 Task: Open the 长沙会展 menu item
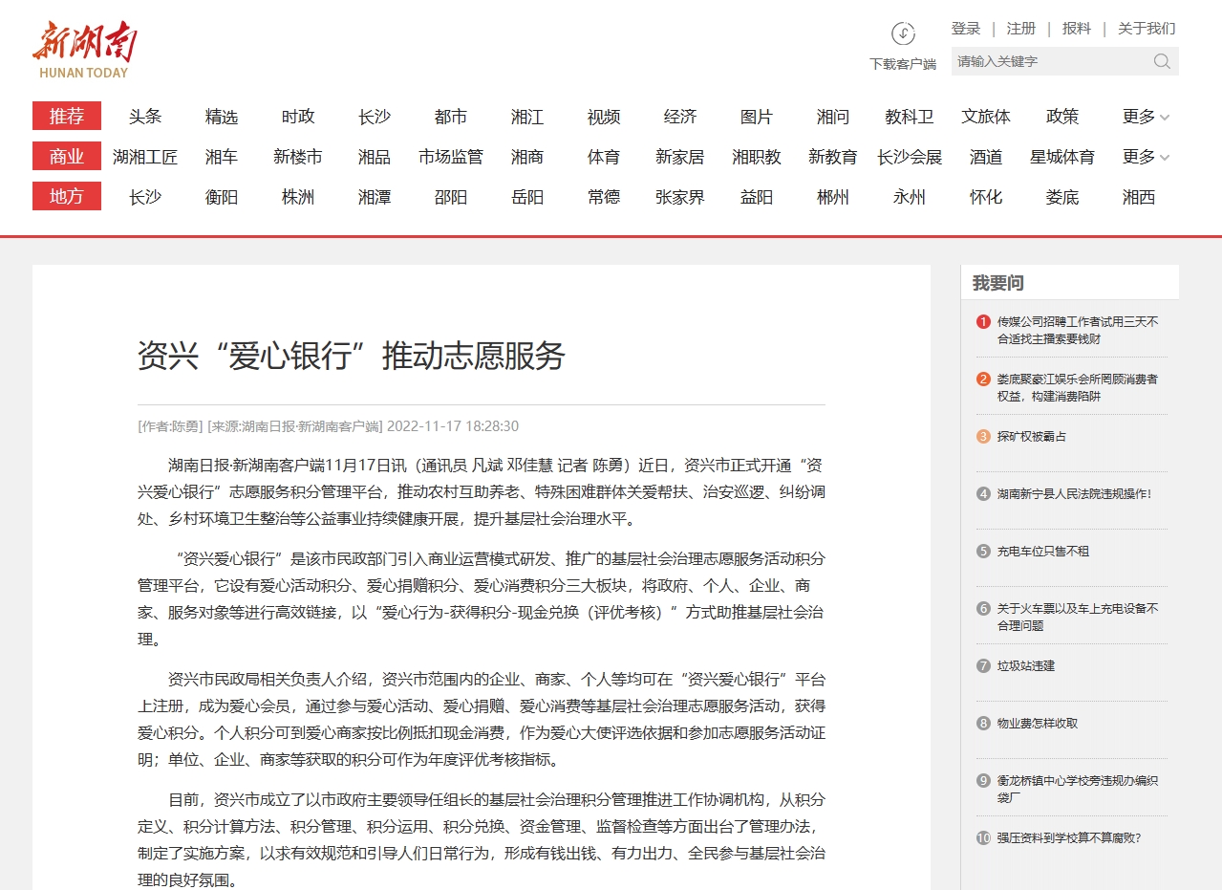click(910, 157)
